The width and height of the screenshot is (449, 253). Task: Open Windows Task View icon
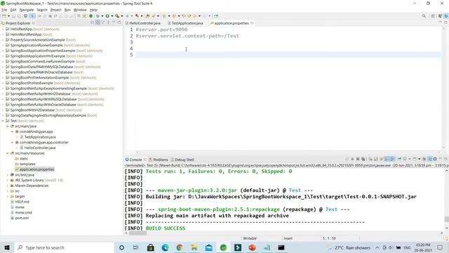point(135,247)
